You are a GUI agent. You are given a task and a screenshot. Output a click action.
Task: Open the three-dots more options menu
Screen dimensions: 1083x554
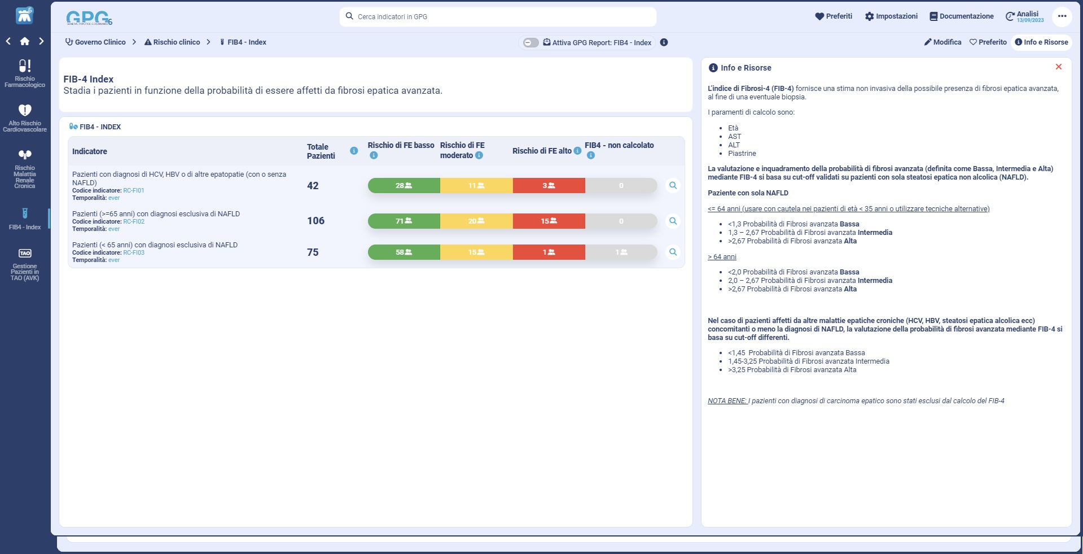click(1062, 16)
